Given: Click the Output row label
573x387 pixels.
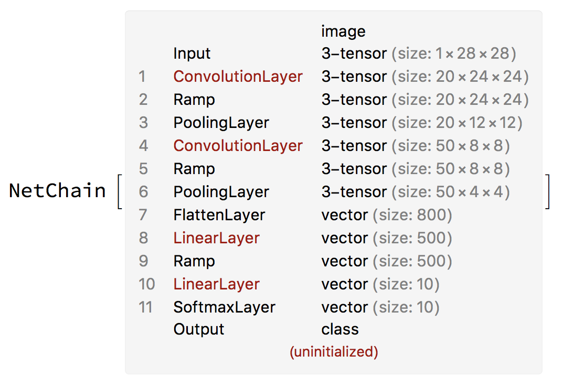Looking at the screenshot, I should click(199, 329).
